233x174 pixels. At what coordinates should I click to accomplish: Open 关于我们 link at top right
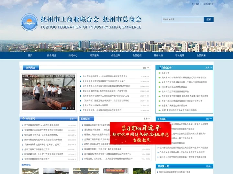[x=196, y=4]
